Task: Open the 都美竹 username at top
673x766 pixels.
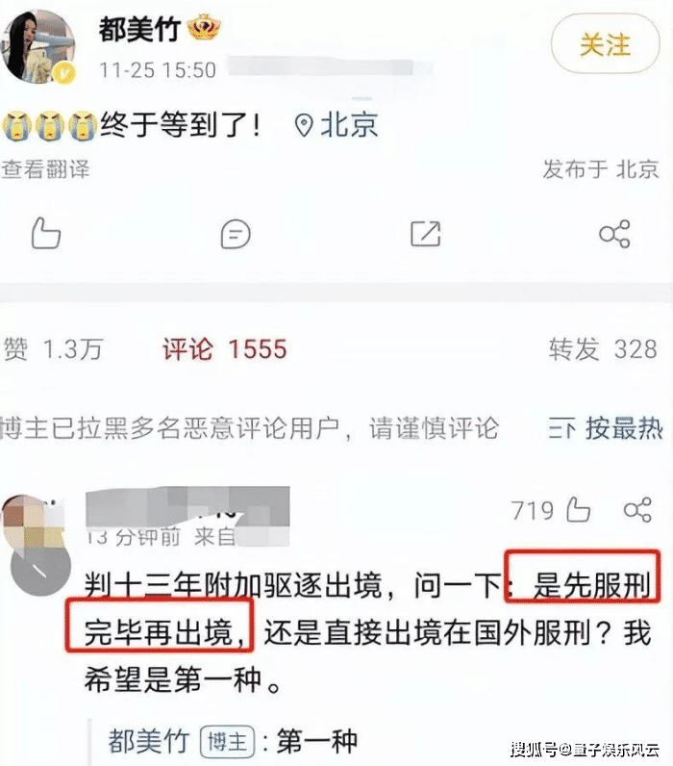Action: (139, 29)
